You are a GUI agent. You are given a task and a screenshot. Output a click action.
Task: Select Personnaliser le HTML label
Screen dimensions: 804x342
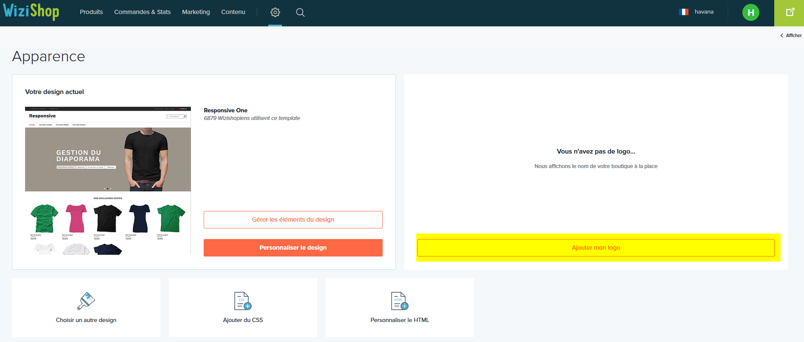[x=400, y=320]
